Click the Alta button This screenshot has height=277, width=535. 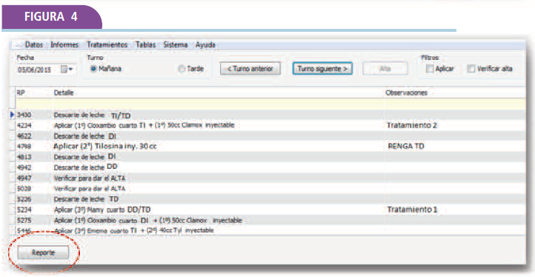click(385, 69)
